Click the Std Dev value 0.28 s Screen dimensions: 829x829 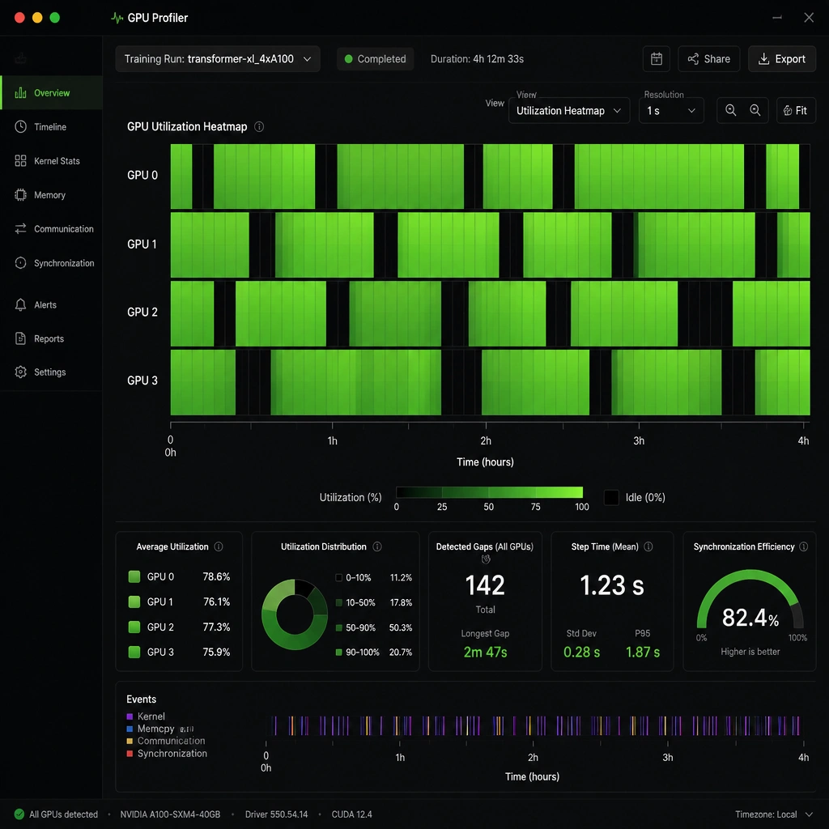point(581,653)
